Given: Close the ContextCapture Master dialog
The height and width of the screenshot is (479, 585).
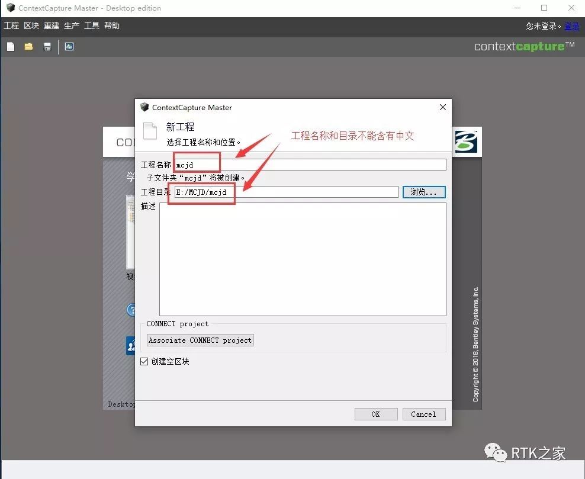Looking at the screenshot, I should coord(443,107).
